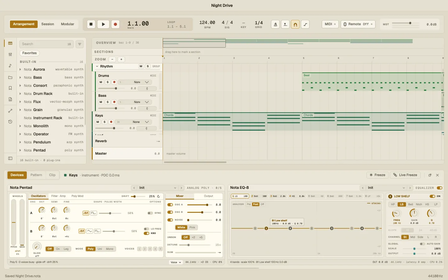Click the browser filter icon next to Search
Screen dimensions: 448x280
tap(80, 44)
